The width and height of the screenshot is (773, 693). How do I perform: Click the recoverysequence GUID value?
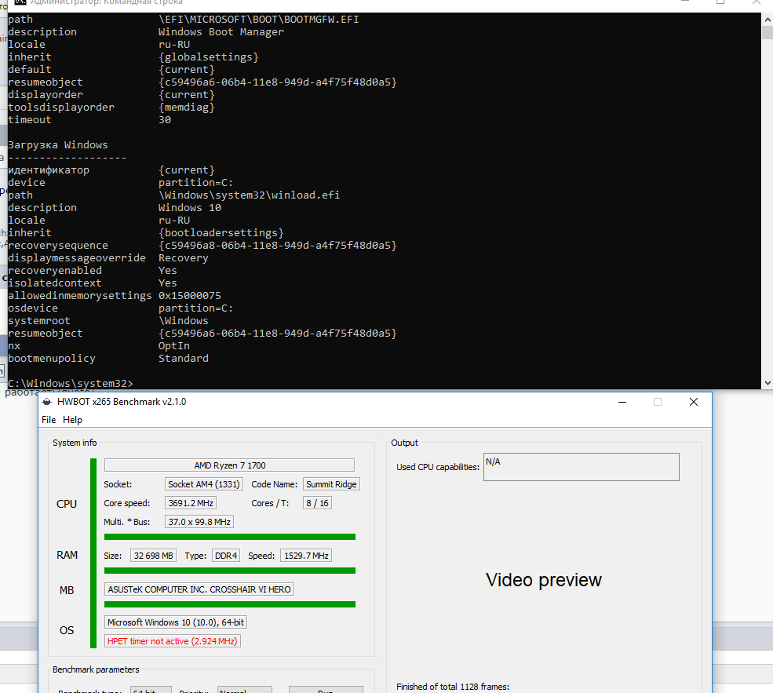[278, 245]
